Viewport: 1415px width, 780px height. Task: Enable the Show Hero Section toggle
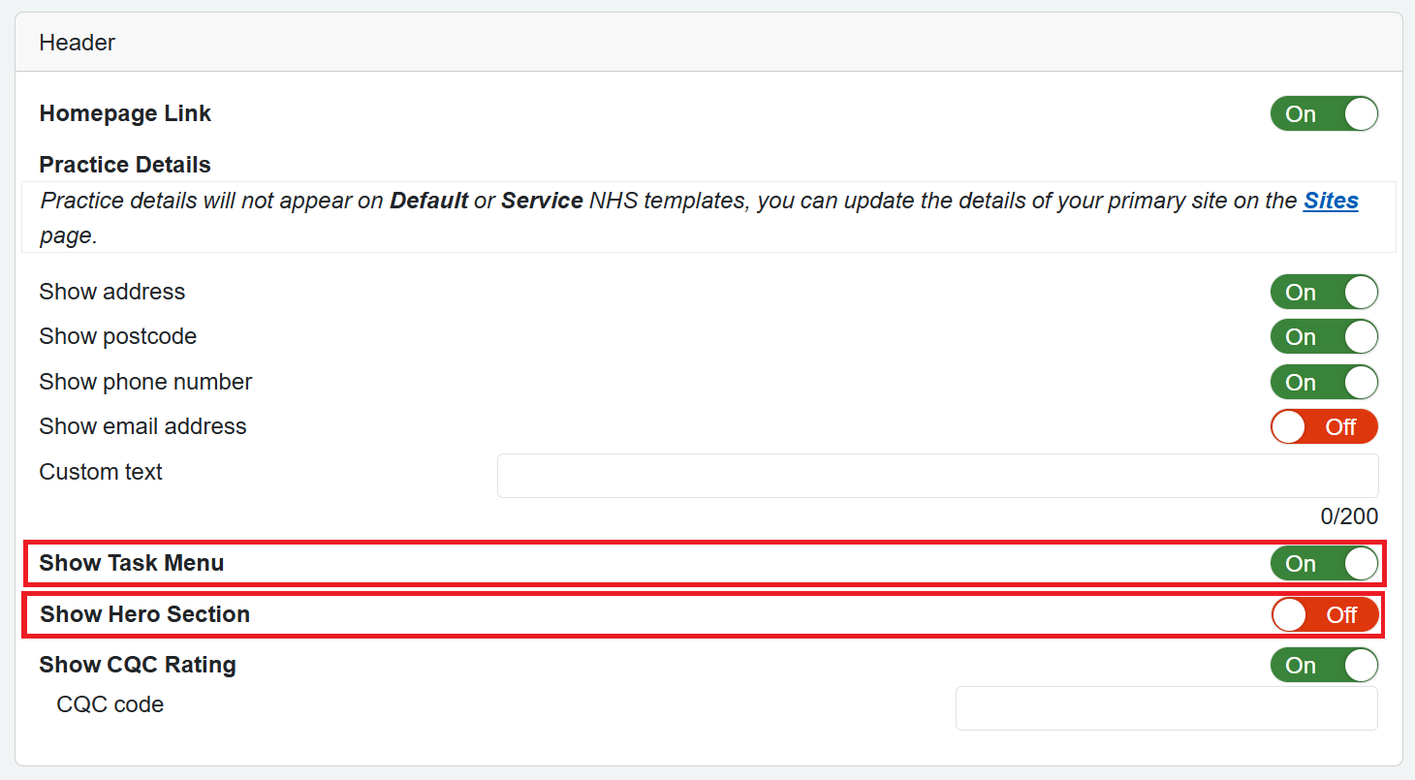(1325, 614)
